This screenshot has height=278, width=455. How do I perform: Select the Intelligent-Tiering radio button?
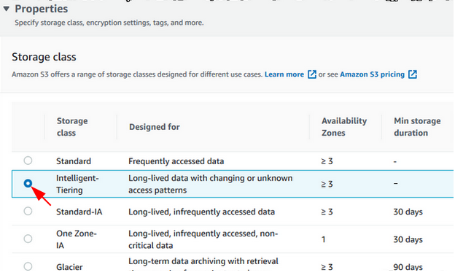(28, 183)
